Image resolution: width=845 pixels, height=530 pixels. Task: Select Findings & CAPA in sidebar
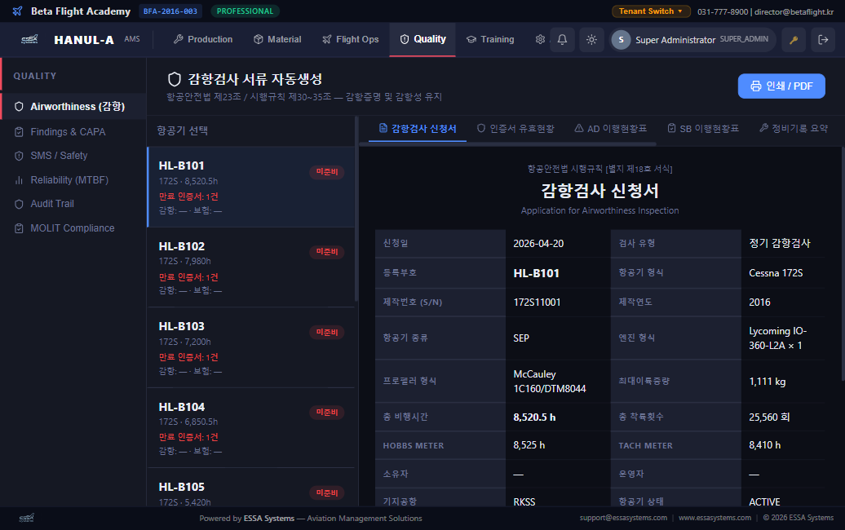(x=68, y=132)
